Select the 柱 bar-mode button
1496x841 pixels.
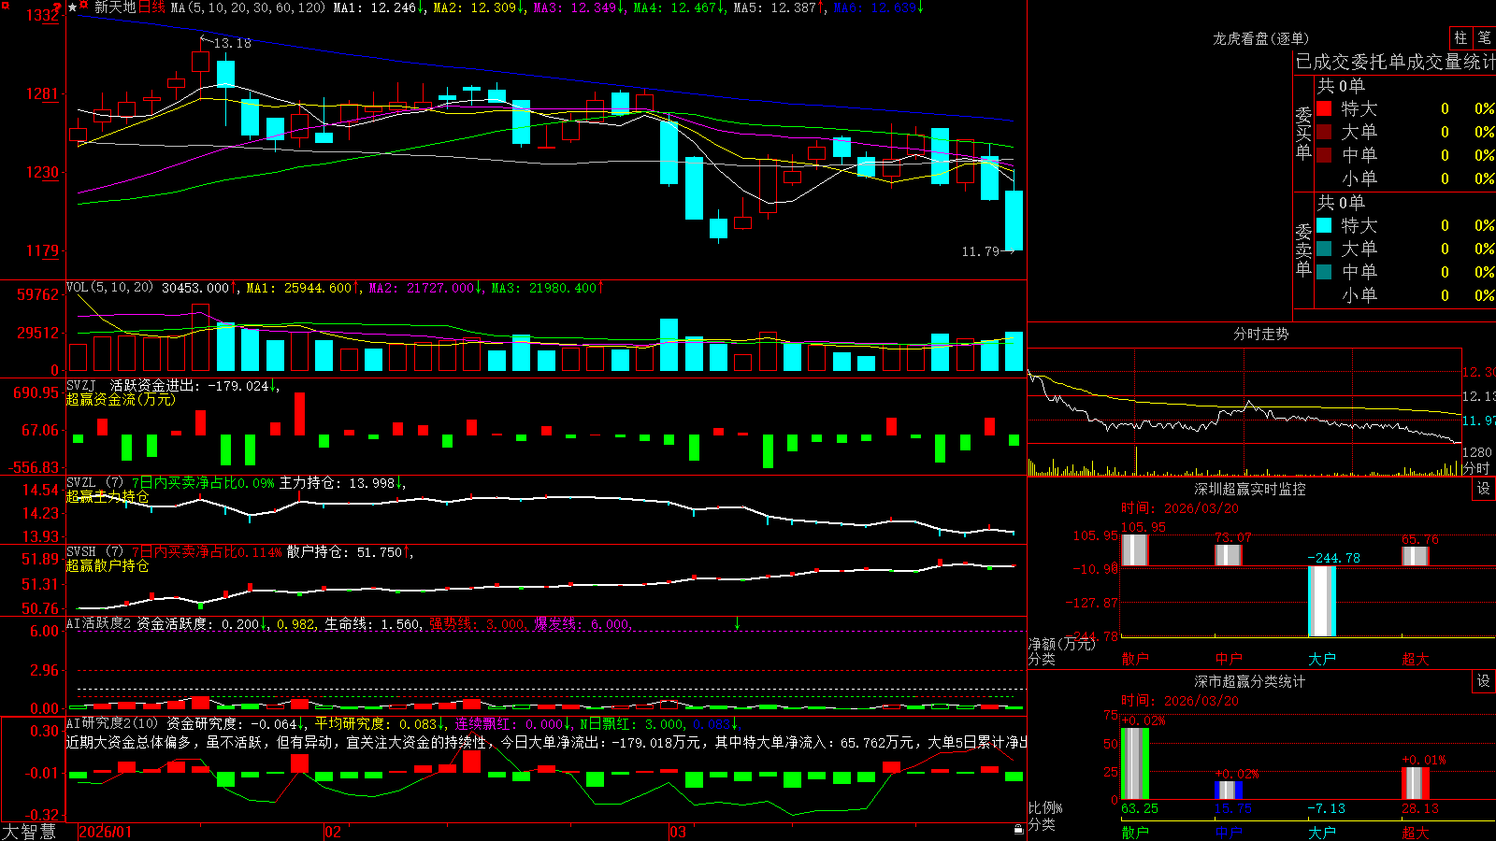click(1460, 38)
